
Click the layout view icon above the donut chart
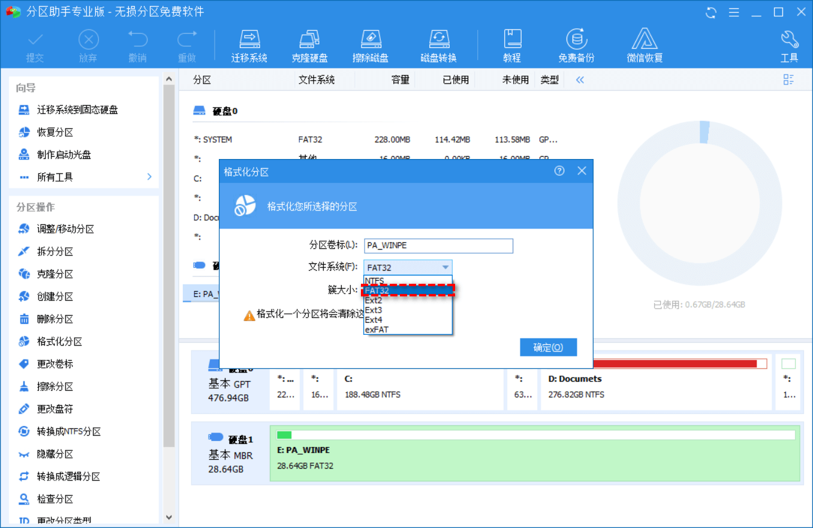point(788,79)
